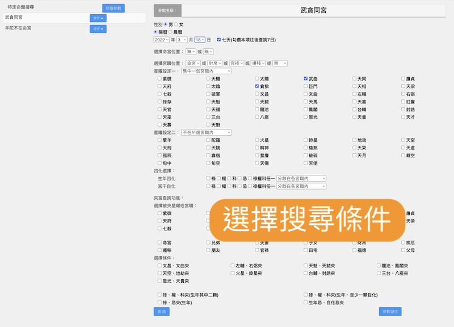Viewport: 454px width, 327px height.
Task: Check the 福德 palace checkbox
Action: pyautogui.click(x=354, y=250)
